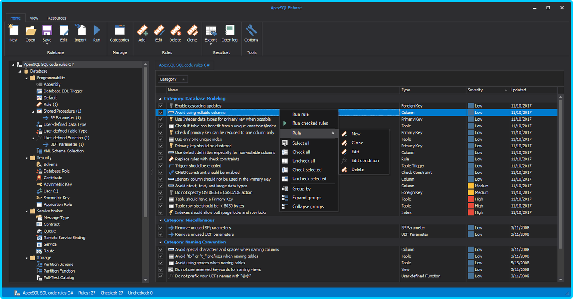Screen dimensions: 573x299
Task: Select Message Type node
Action: pyautogui.click(x=56, y=218)
